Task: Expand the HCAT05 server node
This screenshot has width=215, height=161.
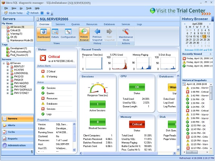Action: point(8,70)
